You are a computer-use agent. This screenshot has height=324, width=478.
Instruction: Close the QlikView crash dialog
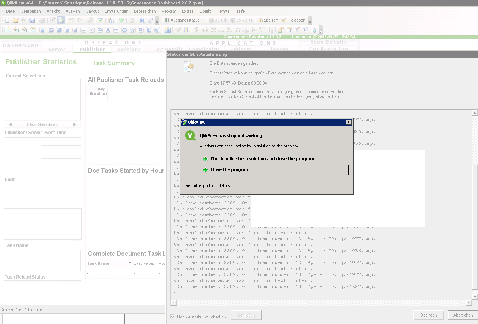(348, 122)
